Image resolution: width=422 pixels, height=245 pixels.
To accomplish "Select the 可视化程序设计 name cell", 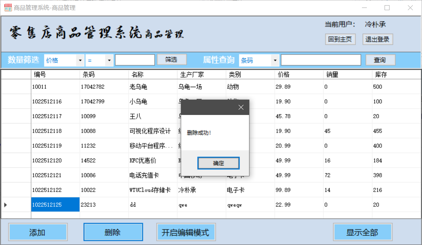I will (x=153, y=131).
